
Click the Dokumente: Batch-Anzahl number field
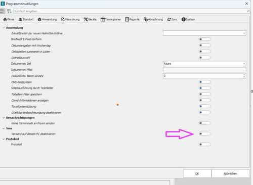[204, 76]
